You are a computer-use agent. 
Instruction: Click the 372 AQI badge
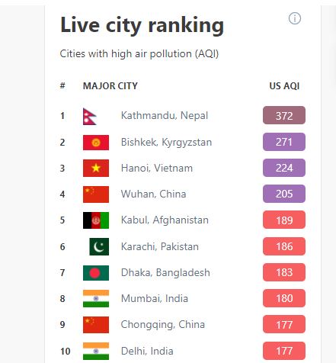click(284, 115)
